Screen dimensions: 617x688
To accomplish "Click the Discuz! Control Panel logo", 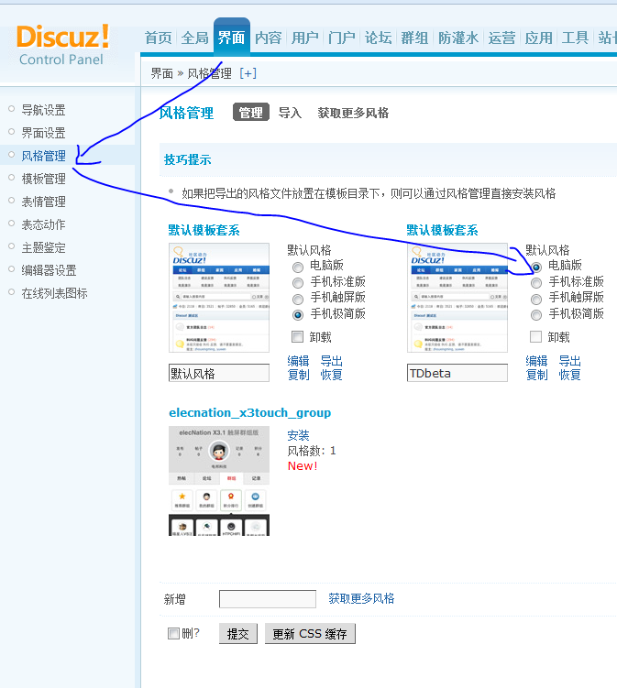I will coord(62,44).
